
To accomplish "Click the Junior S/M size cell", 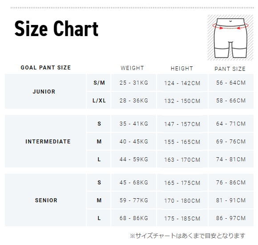I will coord(99,82).
